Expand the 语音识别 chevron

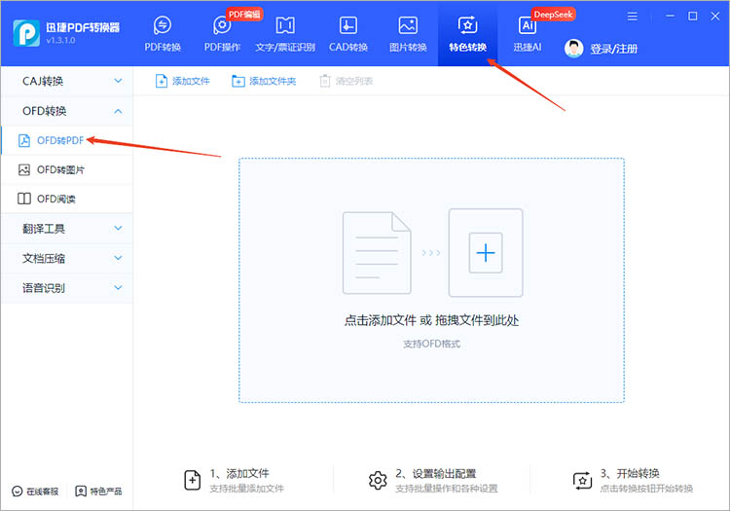(118, 287)
